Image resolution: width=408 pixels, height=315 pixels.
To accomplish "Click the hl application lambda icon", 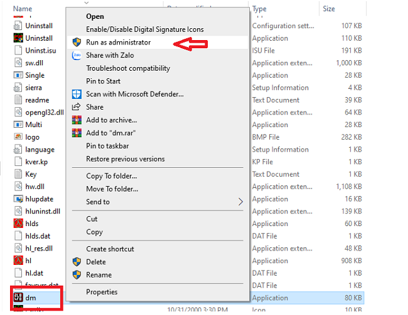I will (x=18, y=261).
